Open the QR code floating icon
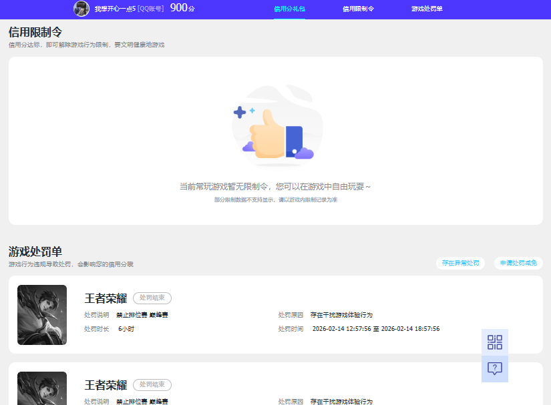Image resolution: width=551 pixels, height=405 pixels. click(494, 342)
